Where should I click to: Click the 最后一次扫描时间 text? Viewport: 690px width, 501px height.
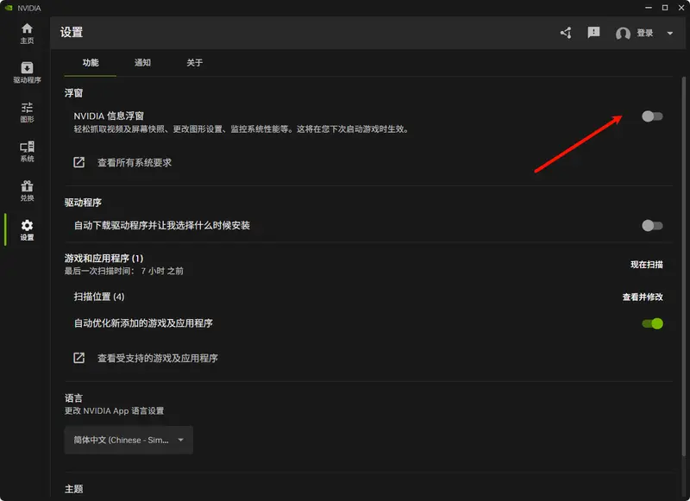click(124, 271)
